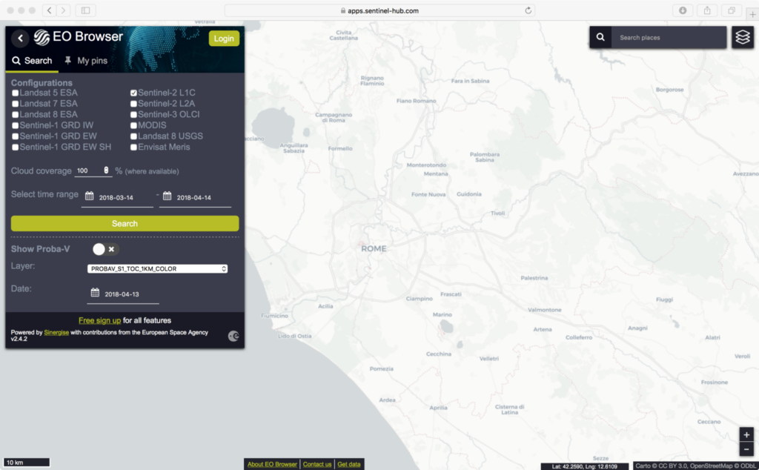Image resolution: width=759 pixels, height=470 pixels.
Task: Enable Landsat 5 ESA checkbox
Action: pyautogui.click(x=16, y=93)
